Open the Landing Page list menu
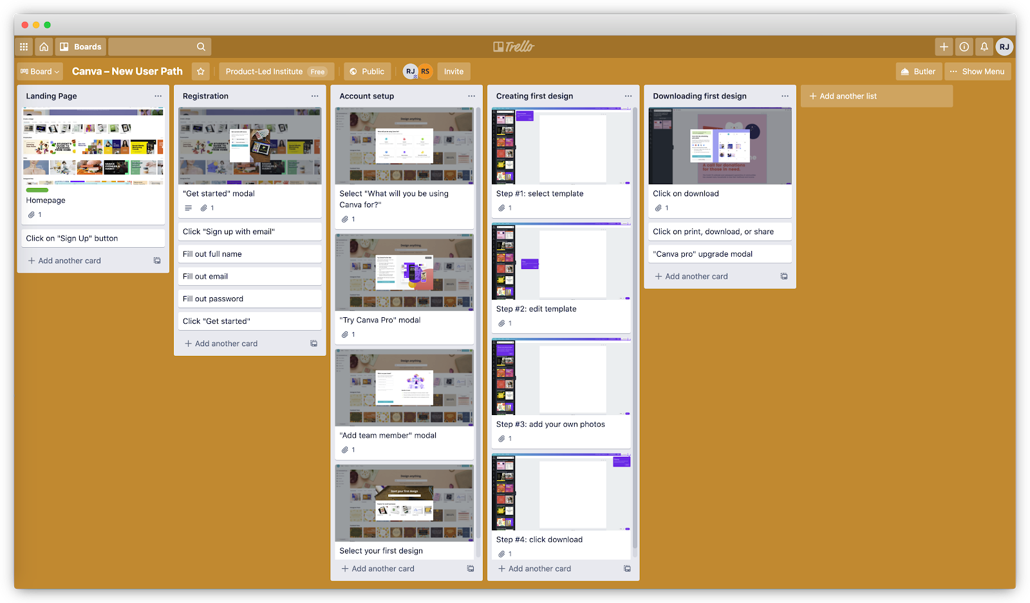 [158, 95]
